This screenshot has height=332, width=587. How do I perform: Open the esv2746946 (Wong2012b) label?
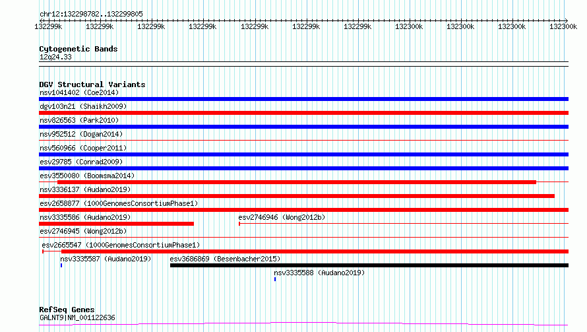(282, 217)
